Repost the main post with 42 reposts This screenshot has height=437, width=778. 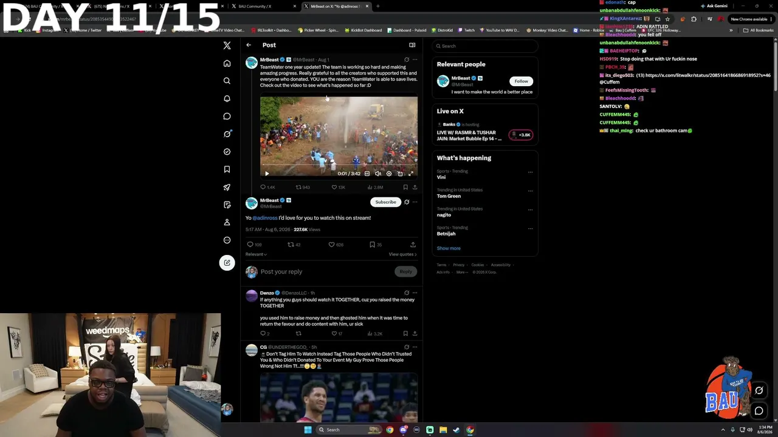(294, 245)
